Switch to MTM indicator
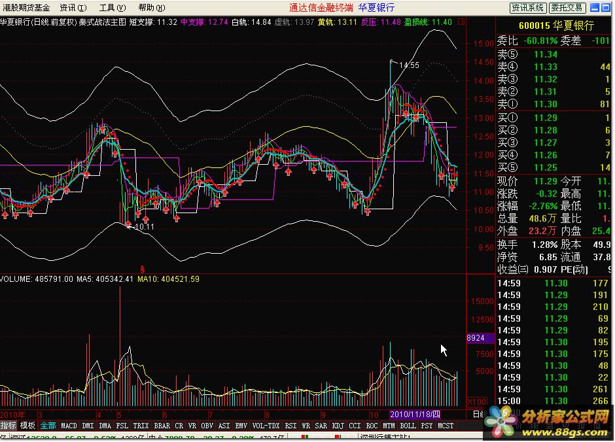615x442 pixels. 389,426
